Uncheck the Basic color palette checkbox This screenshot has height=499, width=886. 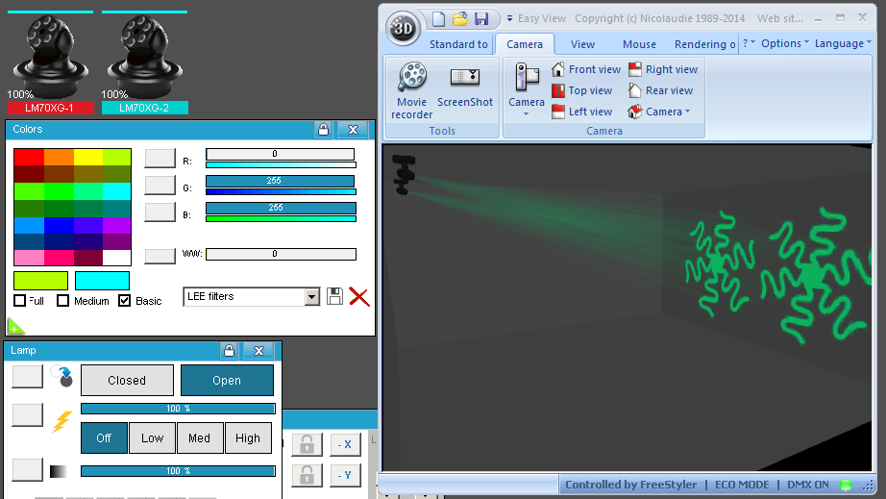pyautogui.click(x=124, y=301)
